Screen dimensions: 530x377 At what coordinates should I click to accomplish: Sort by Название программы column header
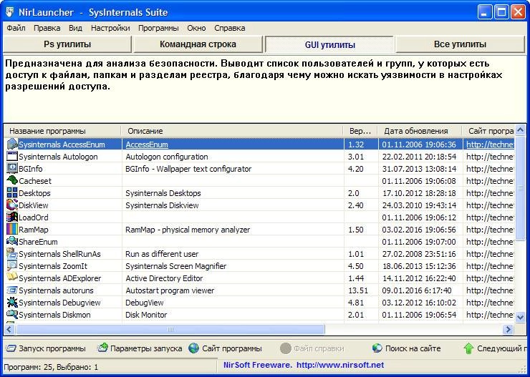click(62, 131)
